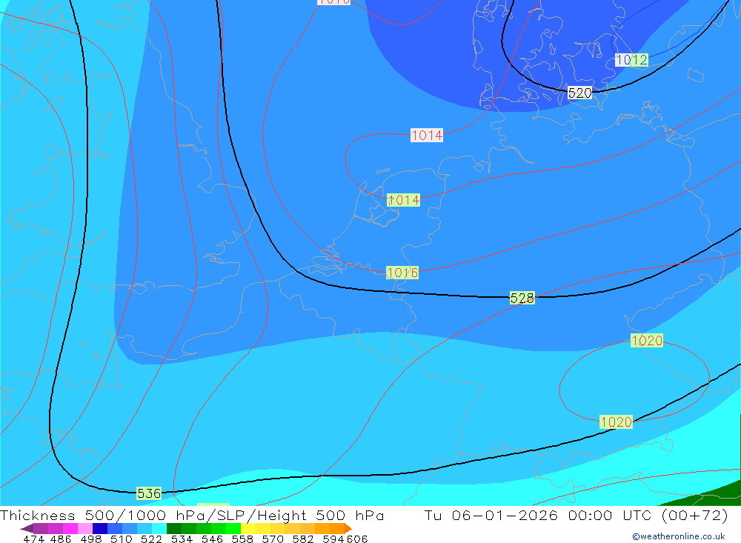This screenshot has height=543, width=741.
Task: Click the 1020 label beside the black contour
Action: click(x=617, y=422)
